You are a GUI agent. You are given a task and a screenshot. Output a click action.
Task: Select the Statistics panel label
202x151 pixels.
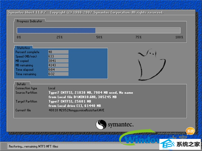coord(23,48)
